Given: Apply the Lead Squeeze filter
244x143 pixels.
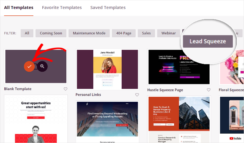Looking at the screenshot, I should click(208, 41).
